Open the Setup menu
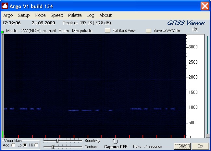The height and width of the screenshot is (151, 211). coord(24,15)
